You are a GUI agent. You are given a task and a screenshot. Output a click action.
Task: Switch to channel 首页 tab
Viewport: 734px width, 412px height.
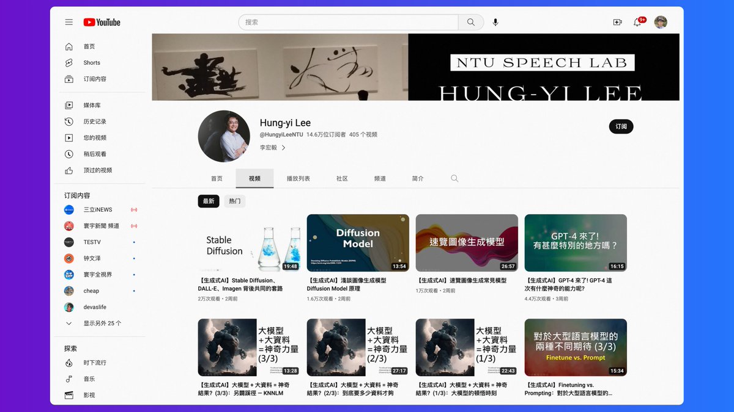[217, 178]
